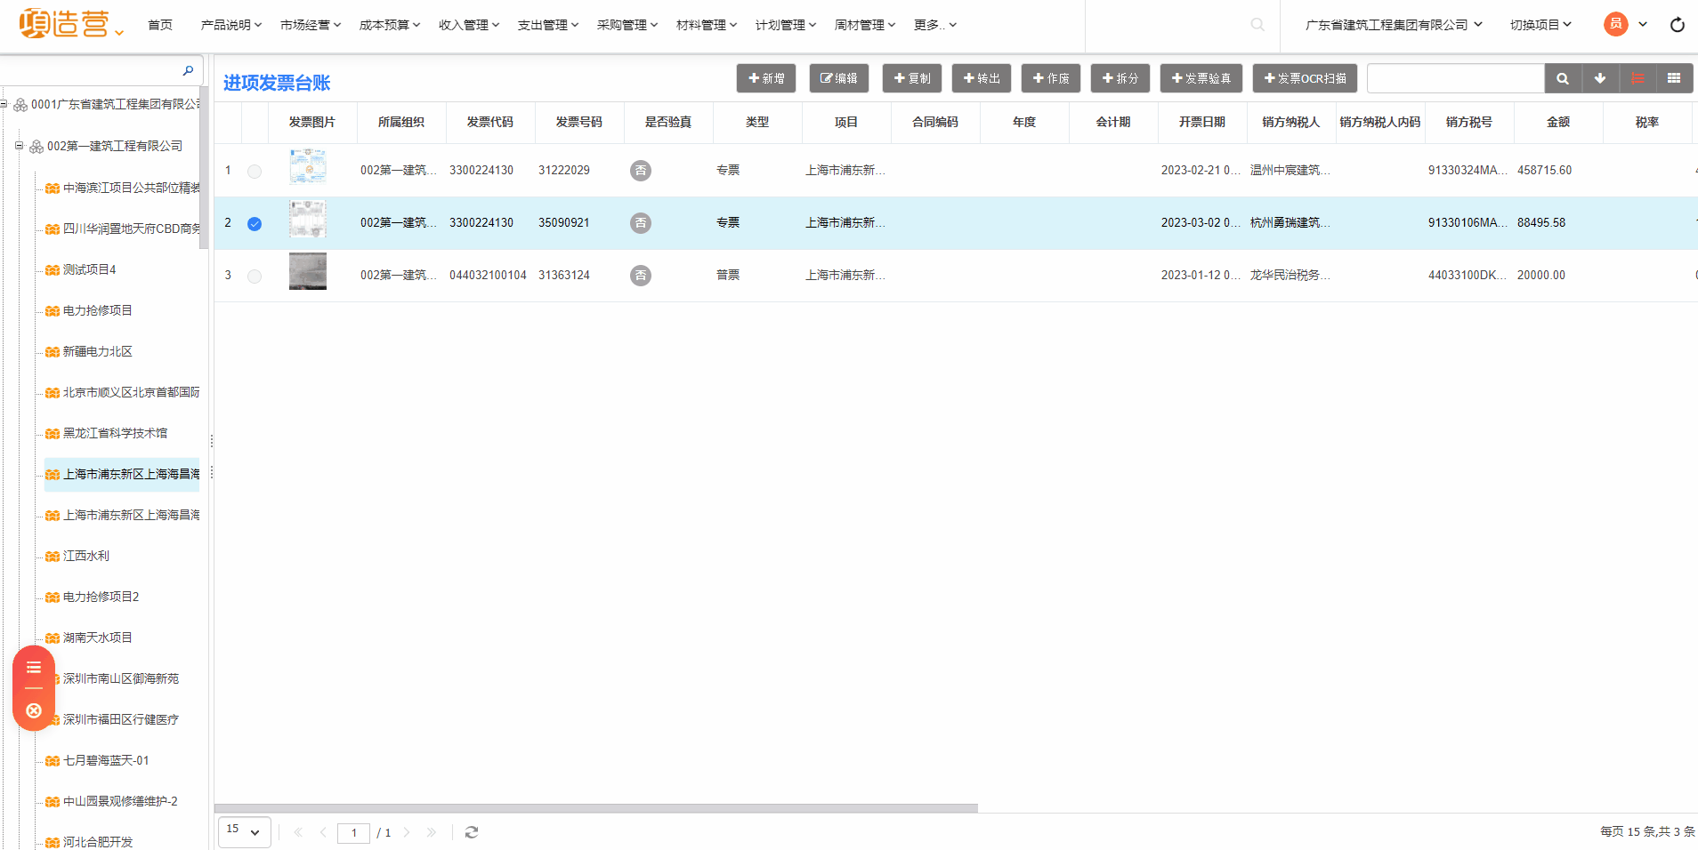The width and height of the screenshot is (1698, 850).
Task: Click the horizontal table scrollbar
Action: click(596, 808)
